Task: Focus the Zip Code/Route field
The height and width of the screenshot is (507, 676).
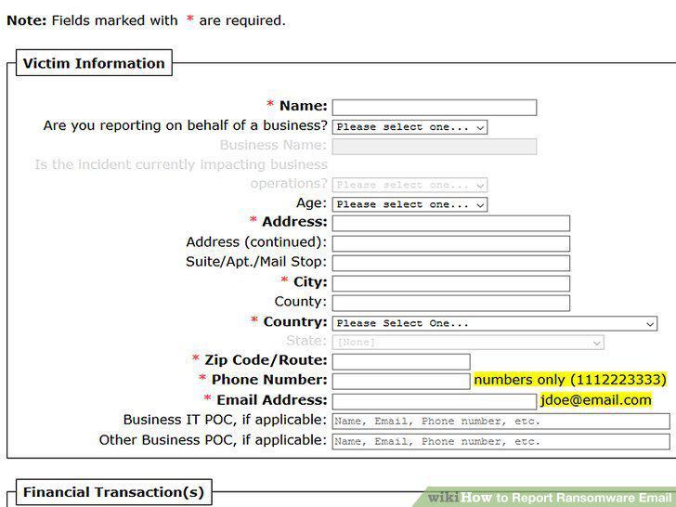Action: pyautogui.click(x=401, y=362)
